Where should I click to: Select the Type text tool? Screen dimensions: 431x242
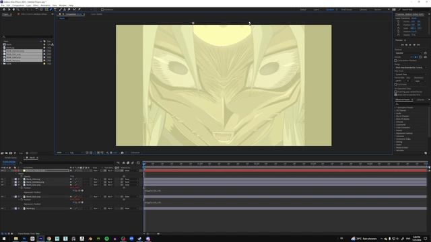tap(55, 9)
